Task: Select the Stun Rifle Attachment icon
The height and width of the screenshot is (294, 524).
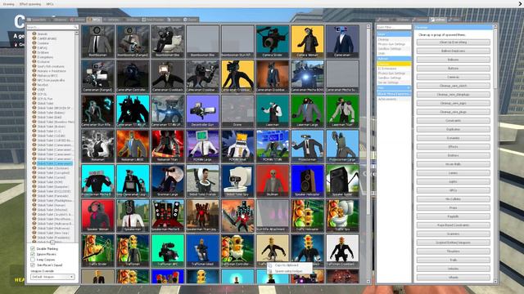Action: (x=273, y=216)
